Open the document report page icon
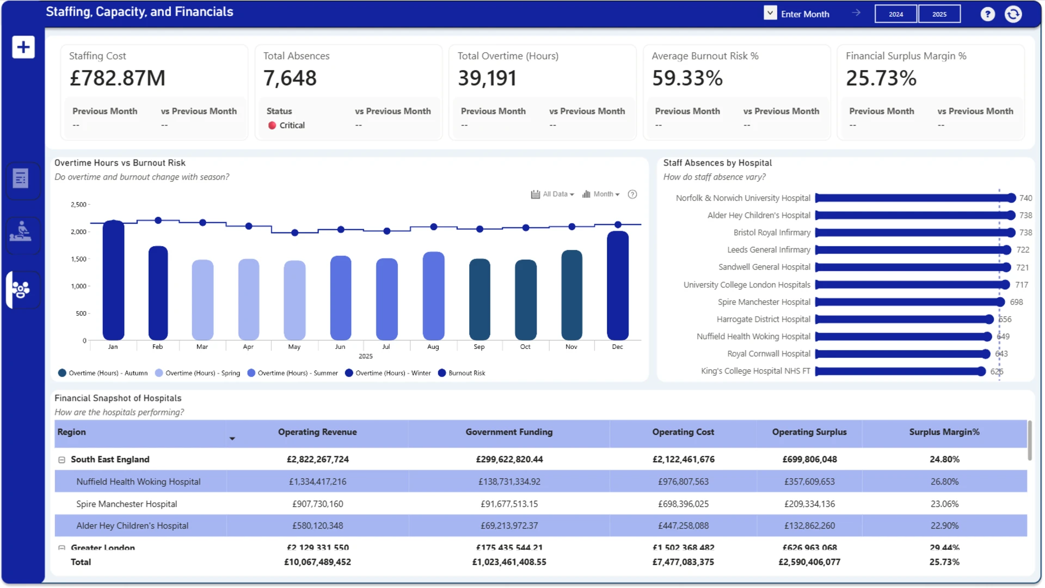The width and height of the screenshot is (1045, 588). click(x=21, y=179)
